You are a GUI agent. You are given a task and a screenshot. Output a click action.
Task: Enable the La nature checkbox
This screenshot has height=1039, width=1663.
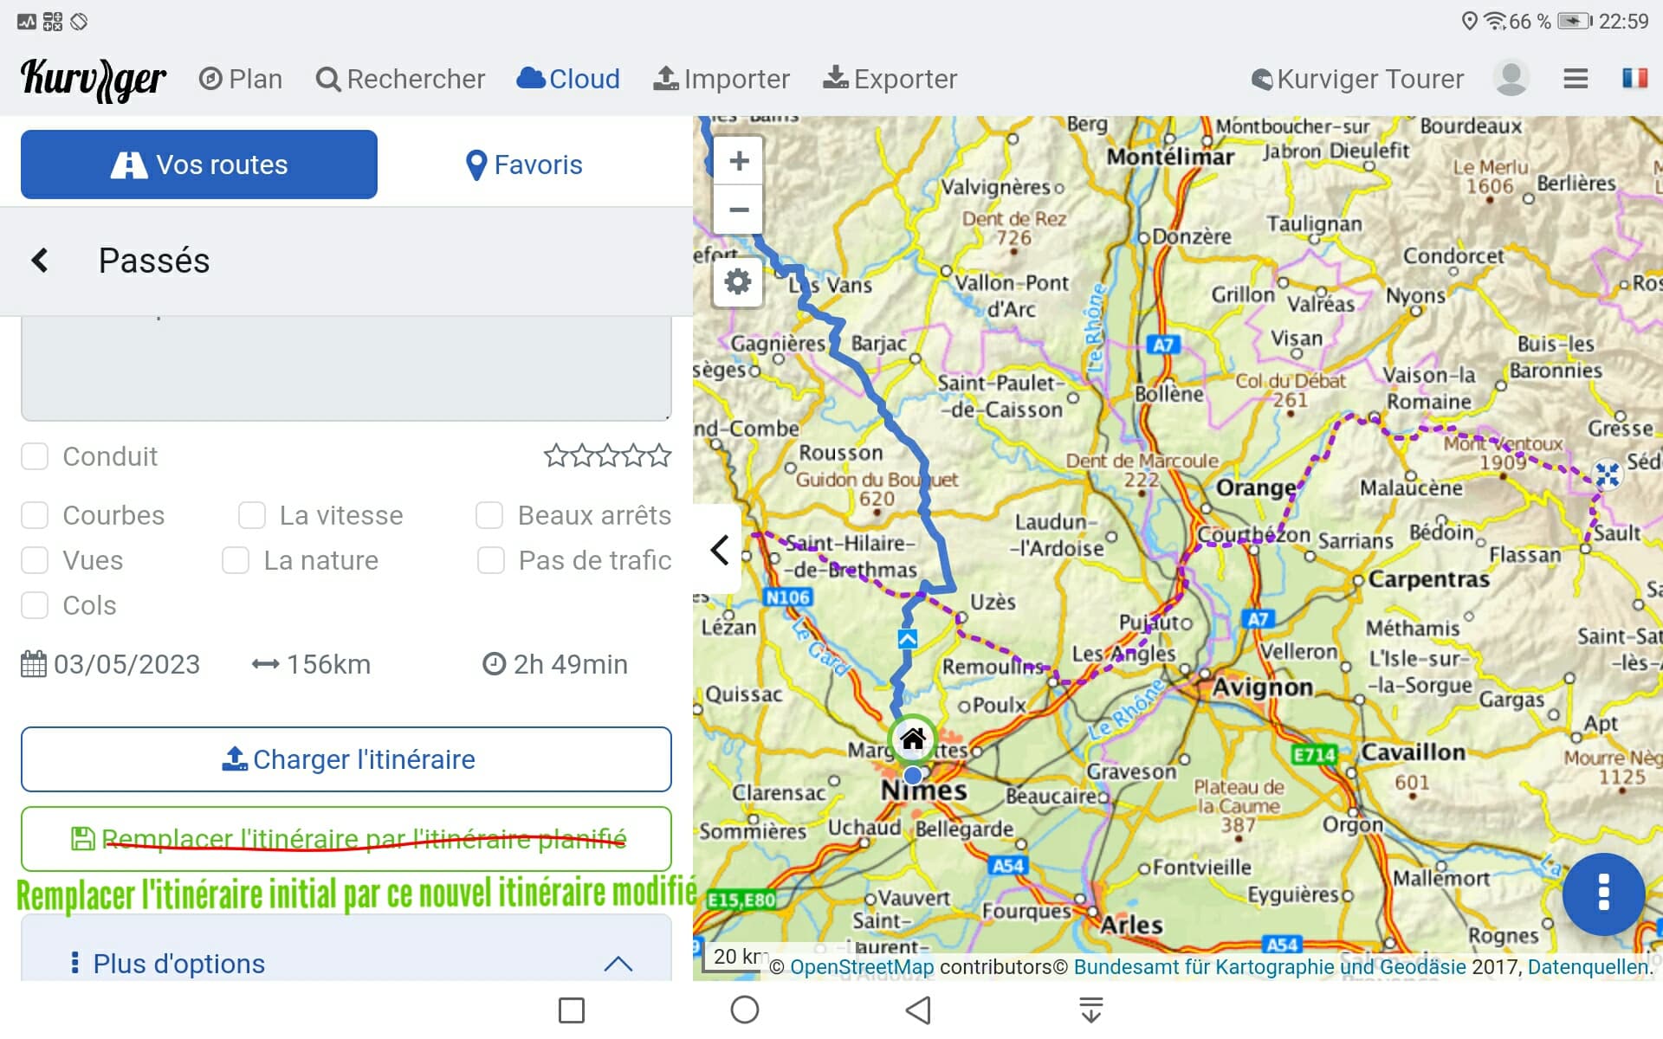click(236, 560)
